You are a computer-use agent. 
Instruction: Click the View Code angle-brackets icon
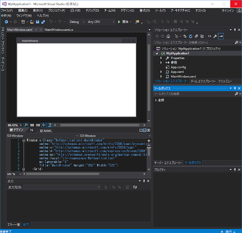coord(209,36)
